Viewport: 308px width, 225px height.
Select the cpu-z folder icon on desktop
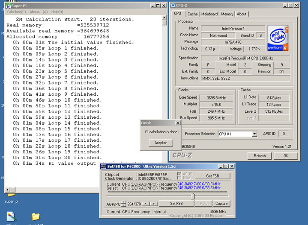pyautogui.click(x=36, y=216)
